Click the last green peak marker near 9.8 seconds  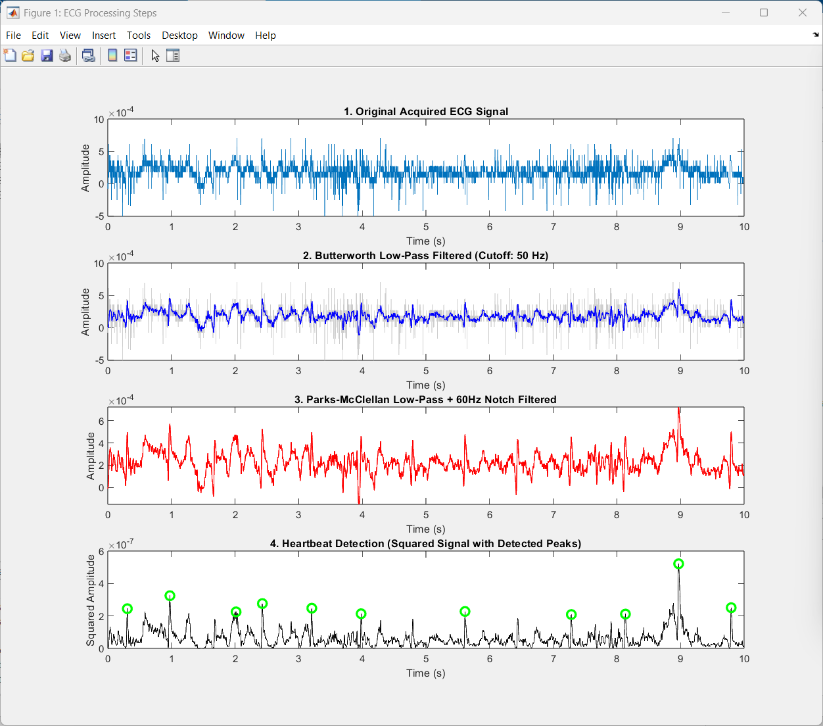pyautogui.click(x=731, y=608)
